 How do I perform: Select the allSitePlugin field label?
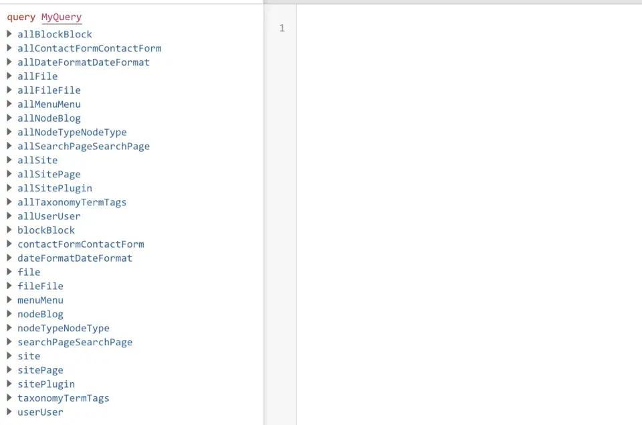(x=54, y=188)
